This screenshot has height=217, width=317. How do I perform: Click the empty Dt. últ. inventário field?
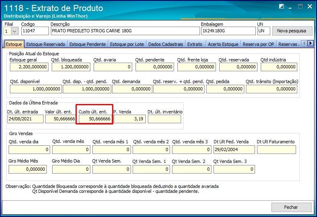[x=164, y=119]
